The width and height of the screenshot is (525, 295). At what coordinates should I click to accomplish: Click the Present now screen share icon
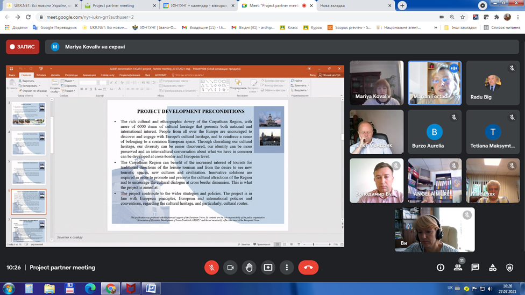coord(268,268)
